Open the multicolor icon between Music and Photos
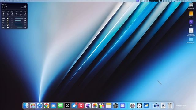This screenshot has width=196, height=110. click(88, 106)
